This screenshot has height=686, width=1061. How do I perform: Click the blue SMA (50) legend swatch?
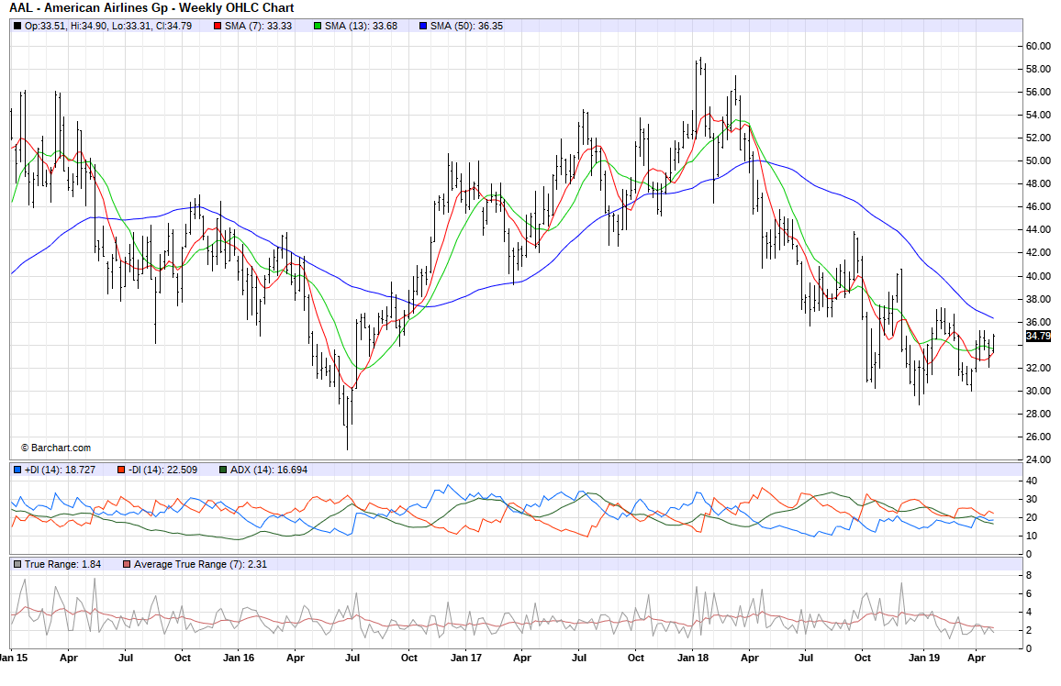(x=423, y=27)
